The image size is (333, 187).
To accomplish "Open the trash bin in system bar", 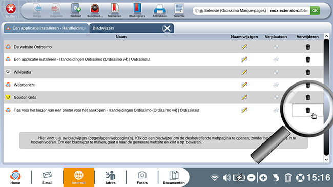I will [288, 178].
